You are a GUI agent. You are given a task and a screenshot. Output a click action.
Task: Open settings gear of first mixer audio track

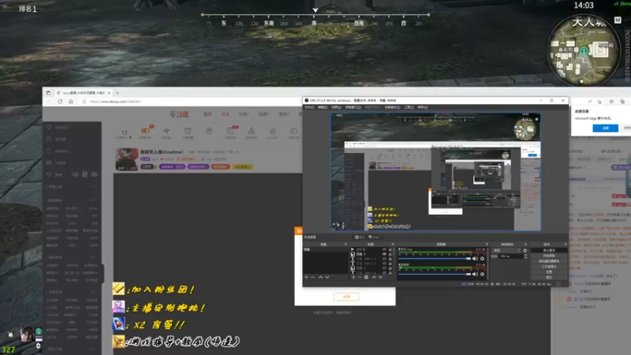[x=482, y=259]
